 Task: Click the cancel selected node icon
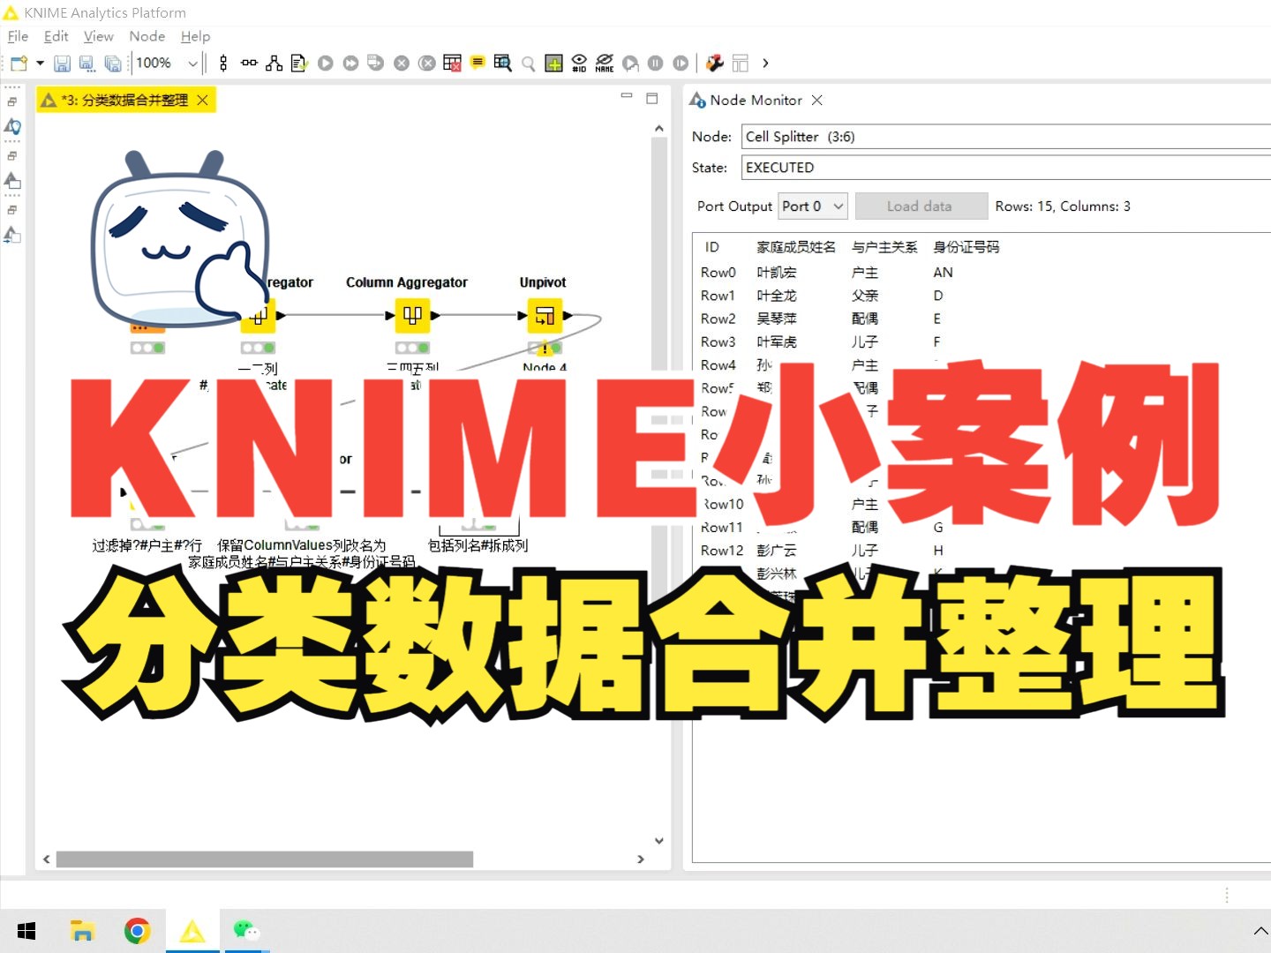(402, 63)
